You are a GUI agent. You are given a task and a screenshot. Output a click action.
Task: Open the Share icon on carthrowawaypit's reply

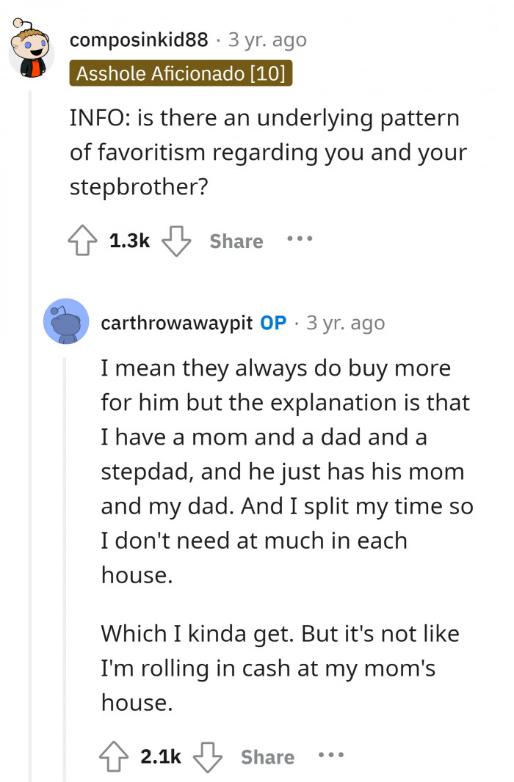(267, 757)
